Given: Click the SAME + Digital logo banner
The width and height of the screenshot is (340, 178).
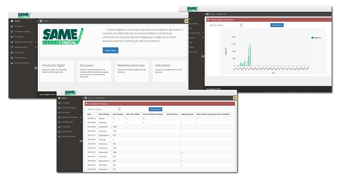Looking at the screenshot, I should click(x=63, y=36).
